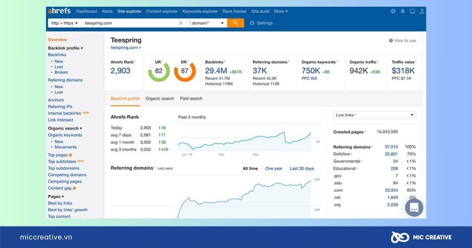The image size is (472, 248).
Task: Click info icon beside Organic keywords
Action: pyautogui.click(x=337, y=61)
